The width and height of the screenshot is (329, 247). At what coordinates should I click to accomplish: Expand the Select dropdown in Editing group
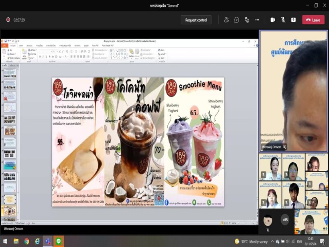(x=162, y=58)
